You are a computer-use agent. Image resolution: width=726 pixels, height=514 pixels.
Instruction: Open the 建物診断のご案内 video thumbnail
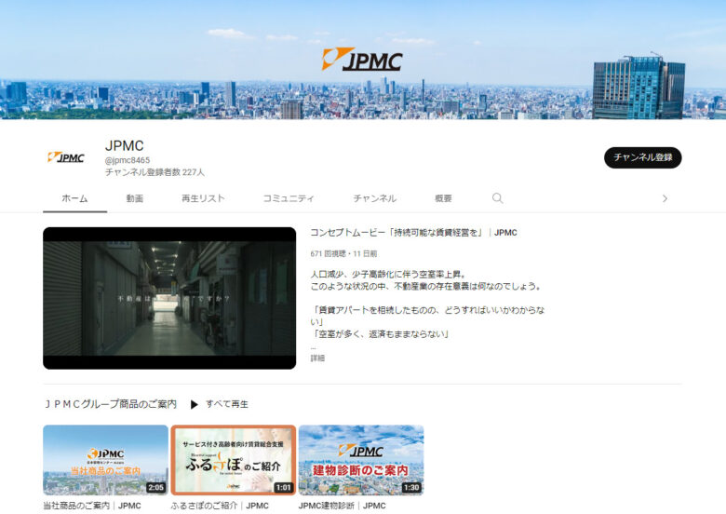(361, 460)
